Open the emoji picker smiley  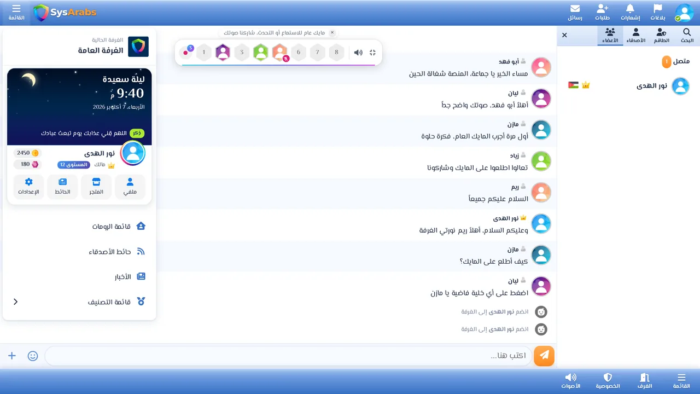tap(33, 356)
